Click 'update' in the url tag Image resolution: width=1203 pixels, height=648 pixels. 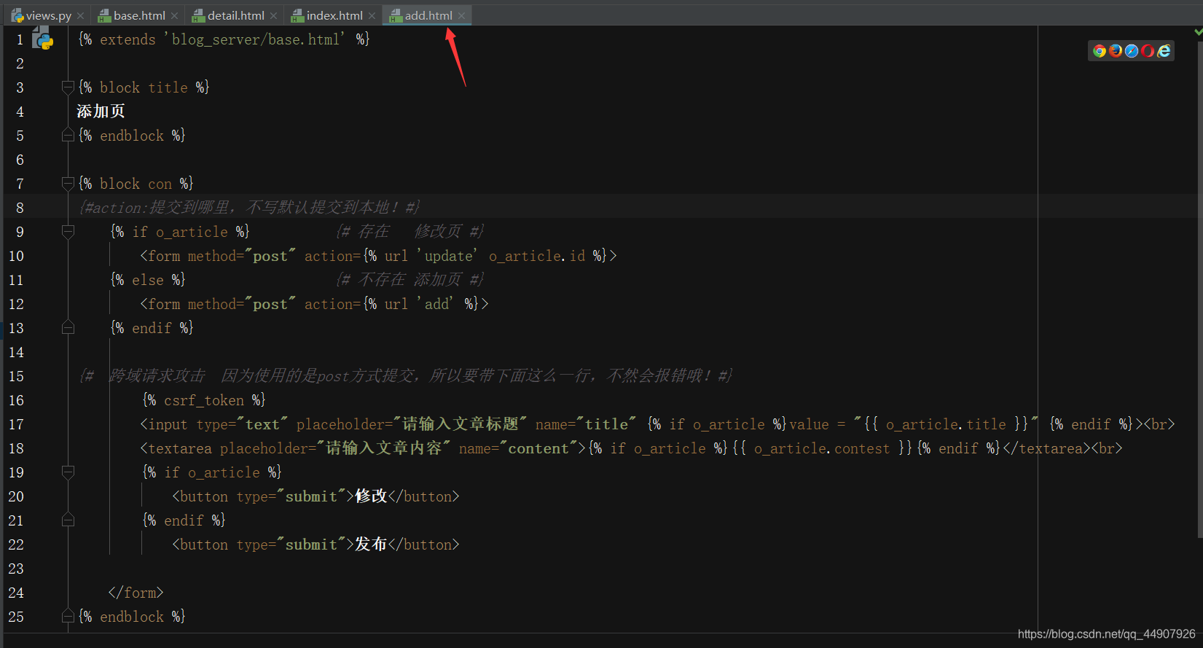click(448, 256)
